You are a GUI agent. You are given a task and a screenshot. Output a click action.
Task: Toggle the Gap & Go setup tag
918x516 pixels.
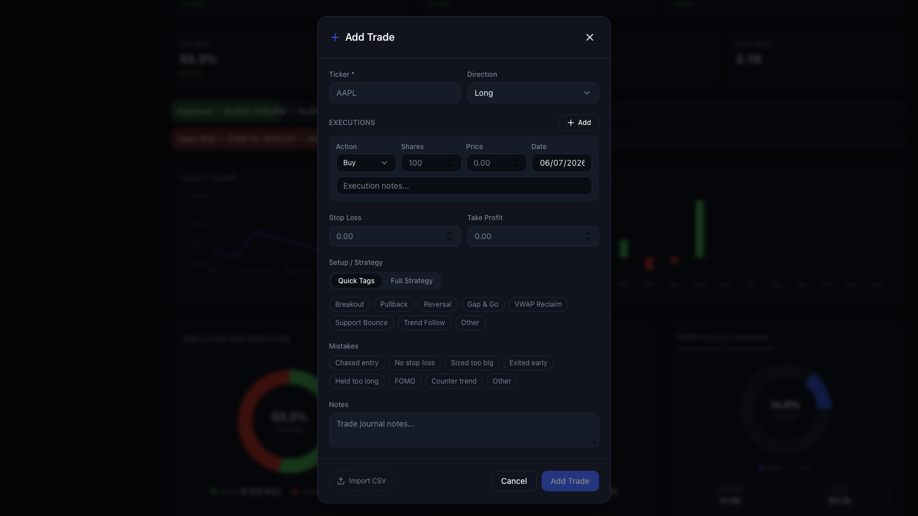[483, 304]
